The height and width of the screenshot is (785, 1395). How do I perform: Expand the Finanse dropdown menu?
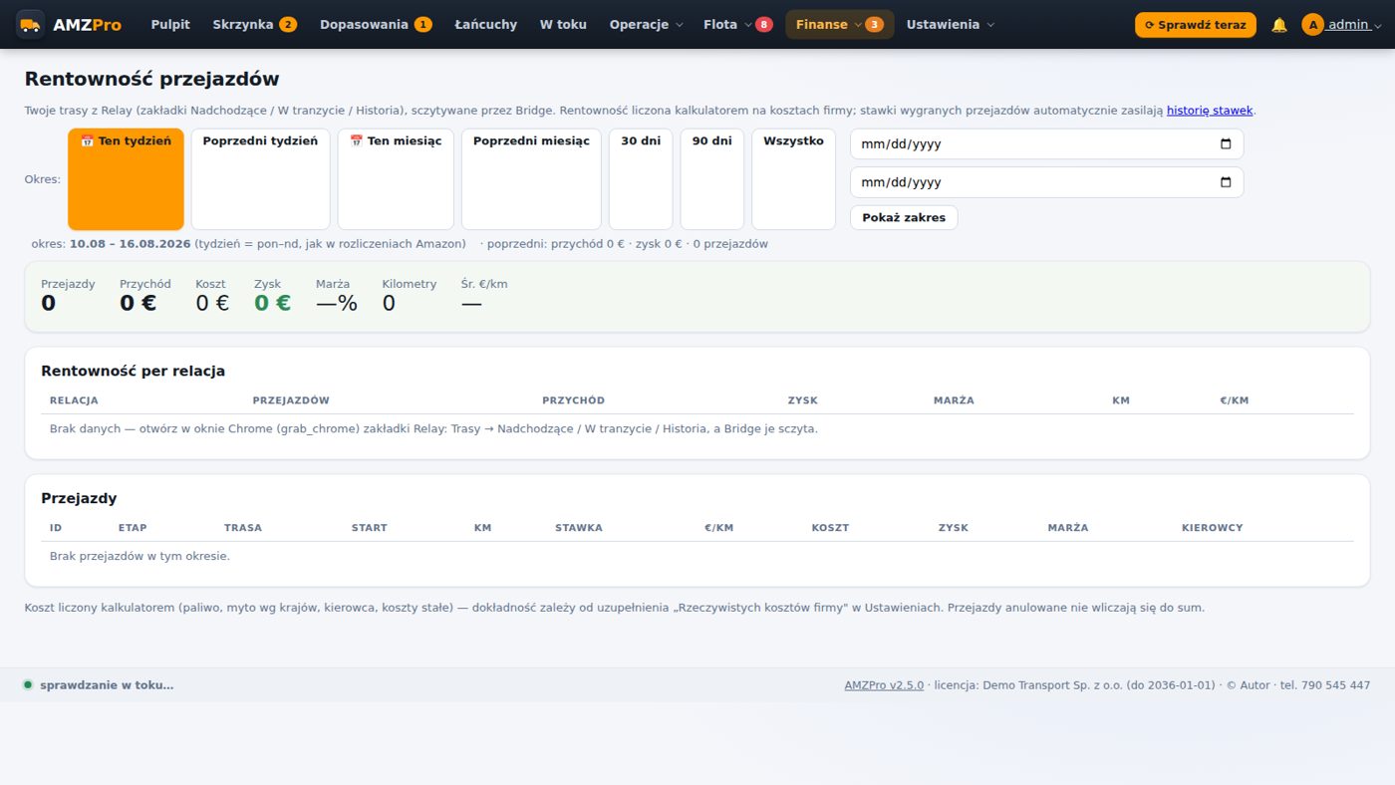(x=839, y=25)
